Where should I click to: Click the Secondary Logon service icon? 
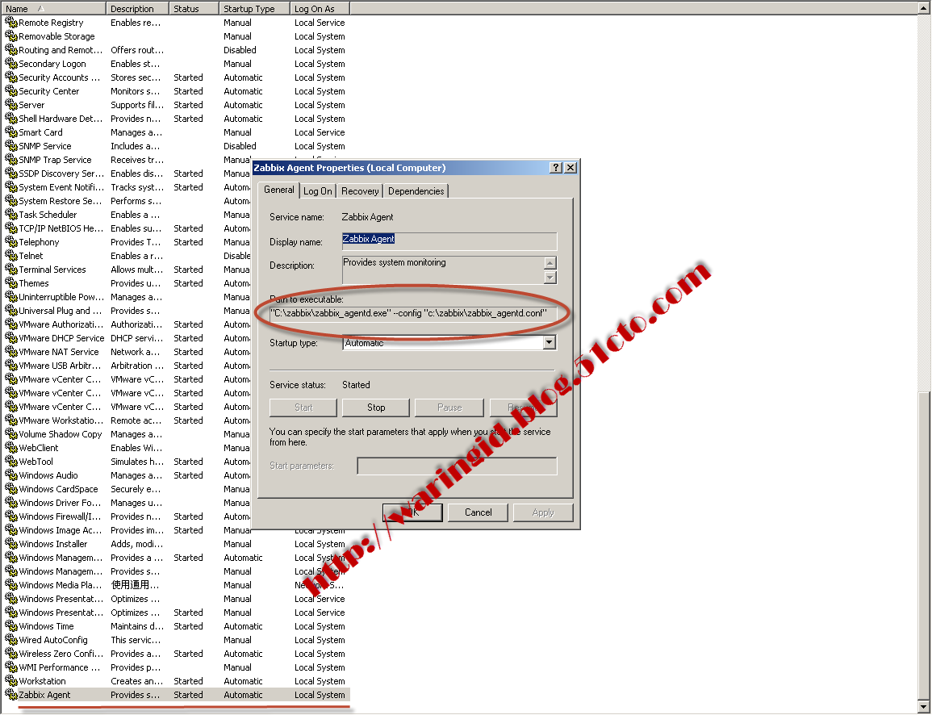tap(10, 63)
